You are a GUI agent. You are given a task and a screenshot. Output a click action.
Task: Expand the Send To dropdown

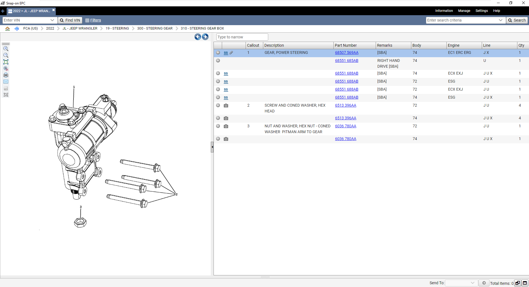pos(472,283)
